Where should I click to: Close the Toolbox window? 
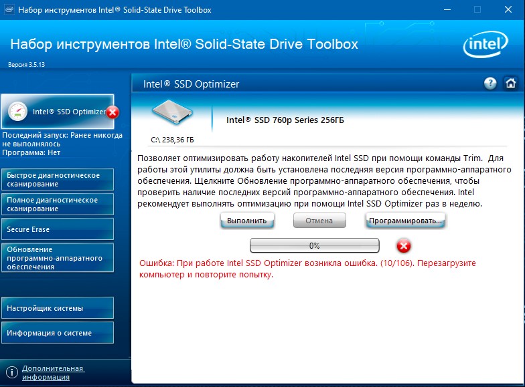coord(508,9)
